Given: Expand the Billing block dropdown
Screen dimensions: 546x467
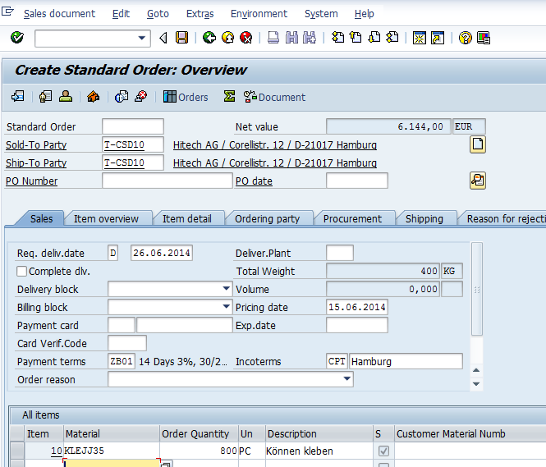Looking at the screenshot, I should [x=226, y=307].
